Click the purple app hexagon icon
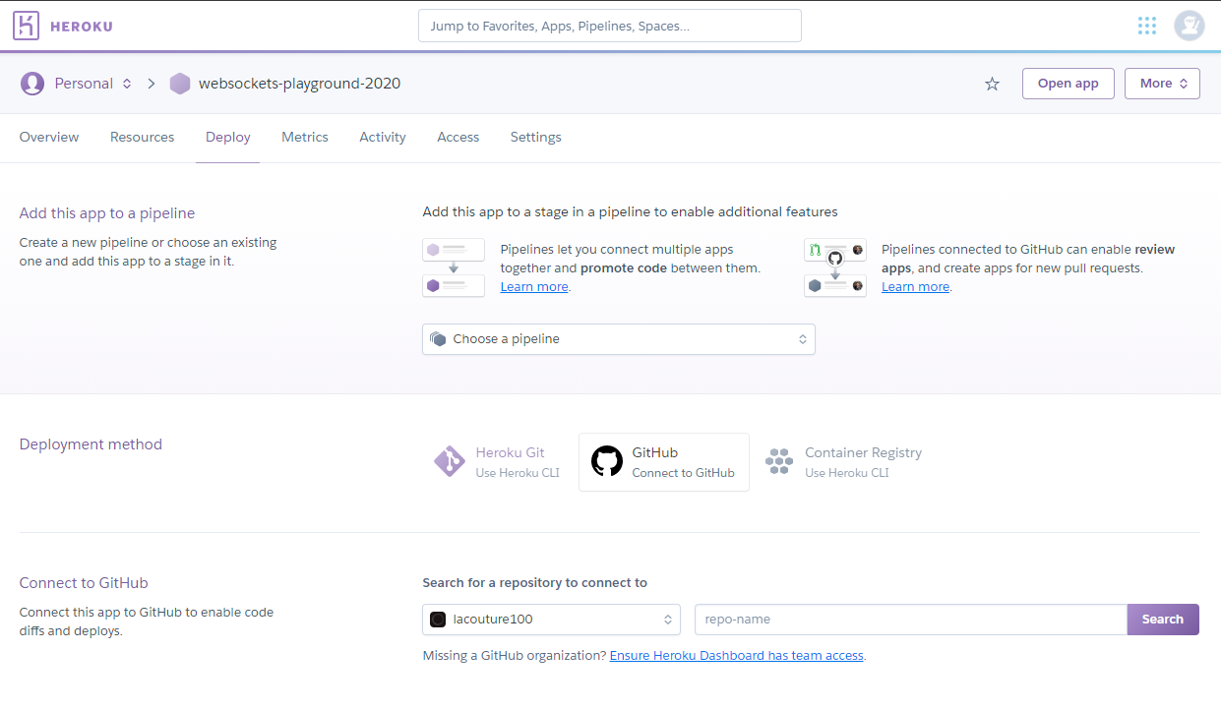 point(180,84)
